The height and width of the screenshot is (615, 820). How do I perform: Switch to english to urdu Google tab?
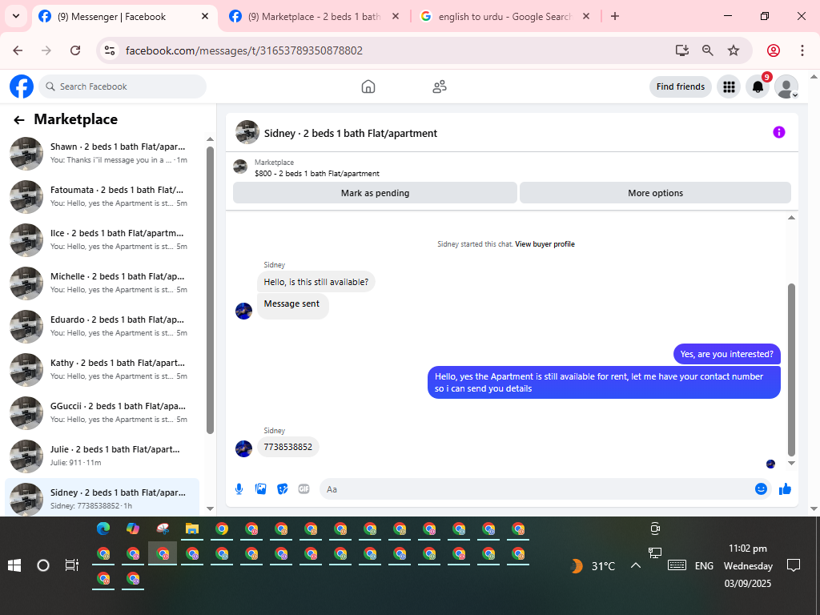[x=505, y=17]
